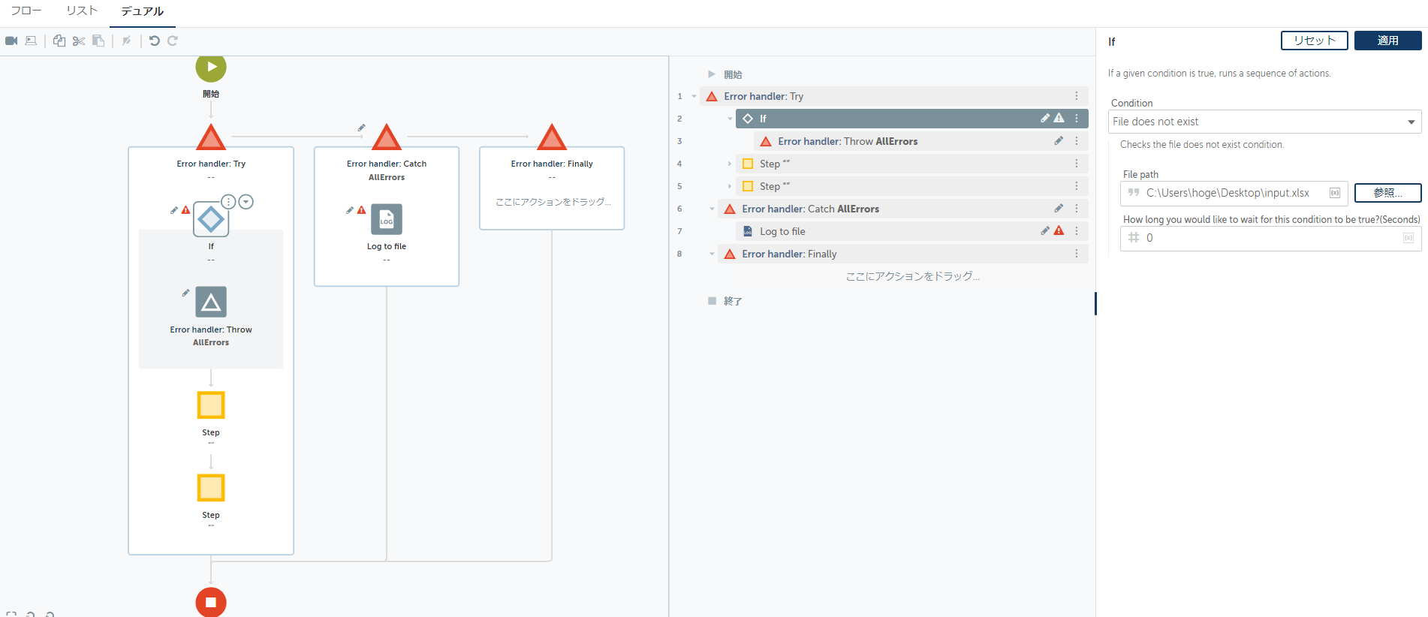Viewport: 1428px width, 617px height.
Task: Click pencil icon on Throw AllErrors row
Action: [1059, 141]
